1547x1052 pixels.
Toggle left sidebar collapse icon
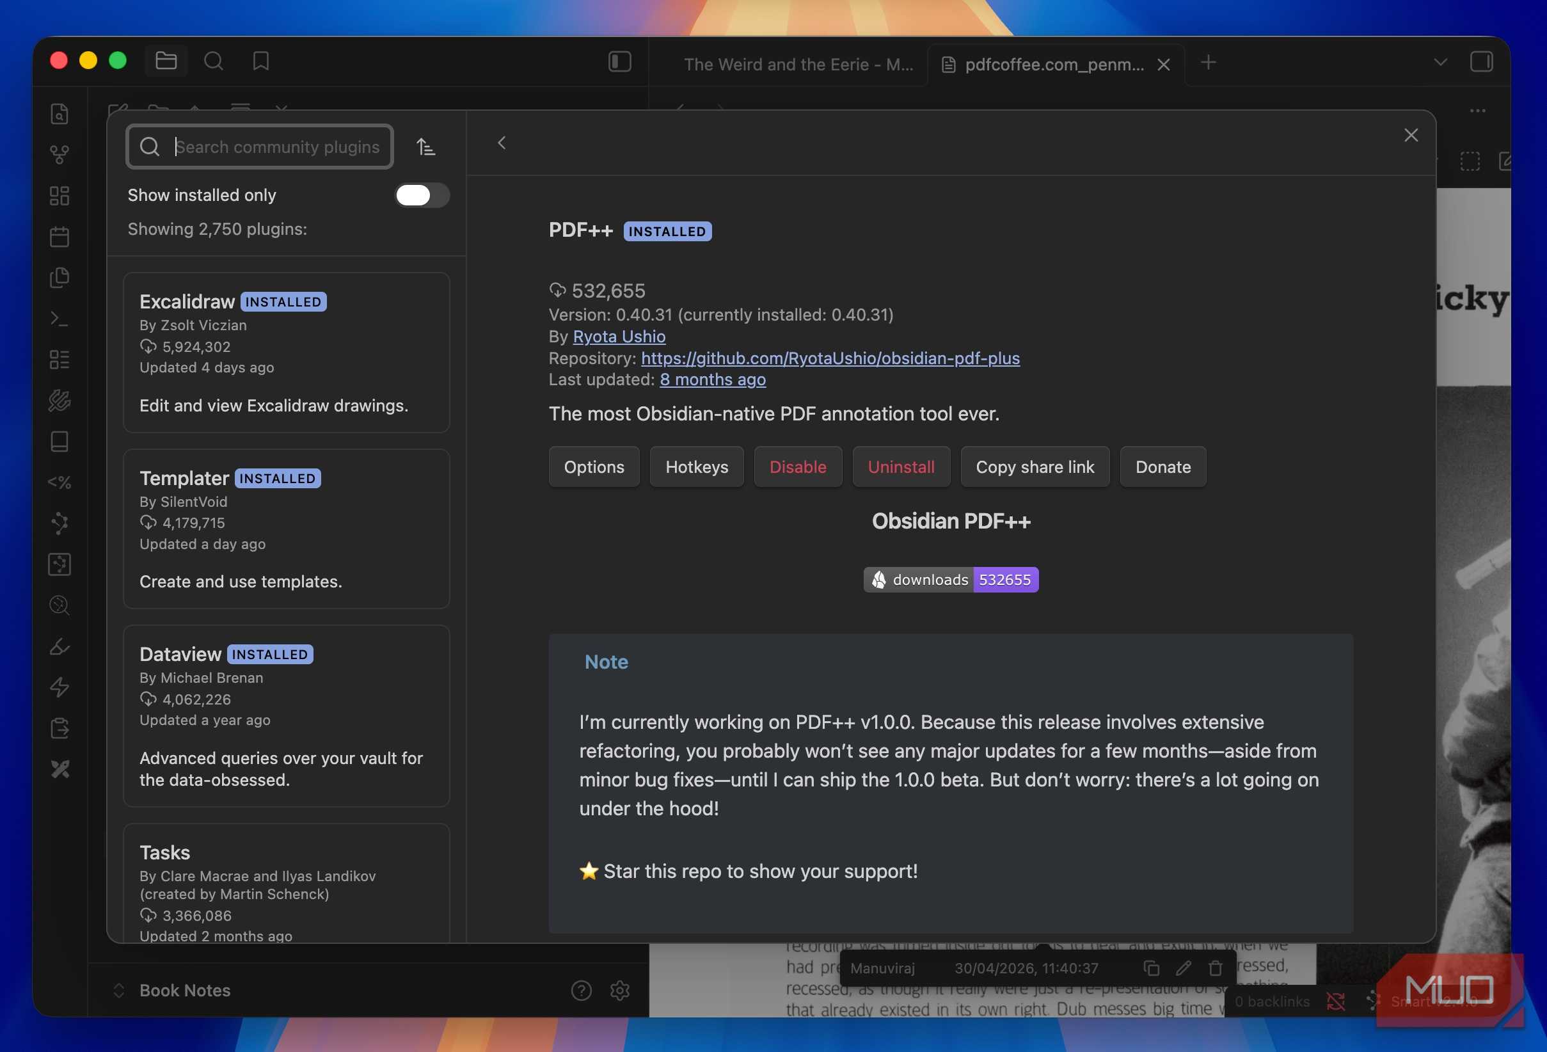620,62
